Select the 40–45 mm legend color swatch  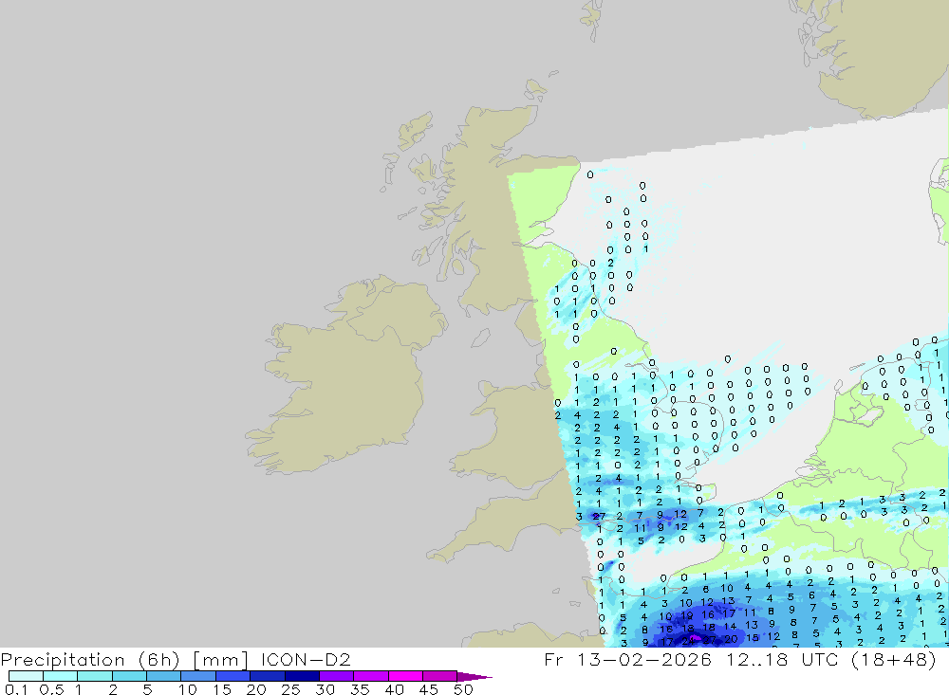405,676
